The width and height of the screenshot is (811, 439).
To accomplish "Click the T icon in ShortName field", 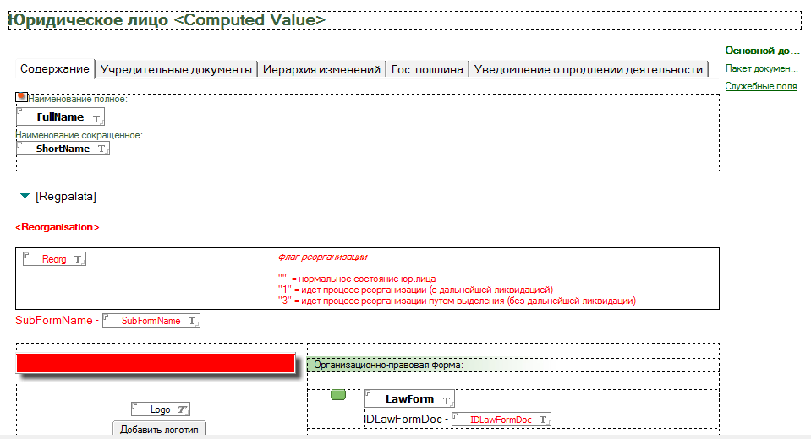I will tap(101, 149).
